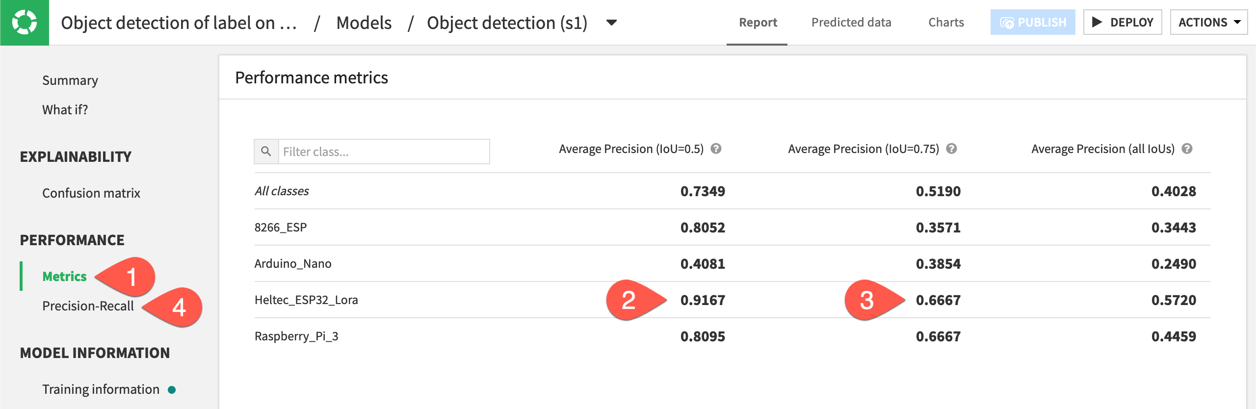Click the Heltec_ESP32_Lora class row
The width and height of the screenshot is (1256, 409).
click(x=732, y=300)
